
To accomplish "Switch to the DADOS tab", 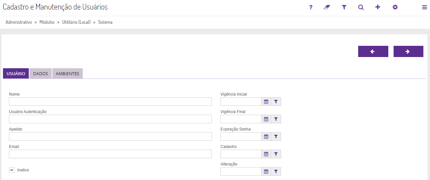I will click(x=40, y=74).
